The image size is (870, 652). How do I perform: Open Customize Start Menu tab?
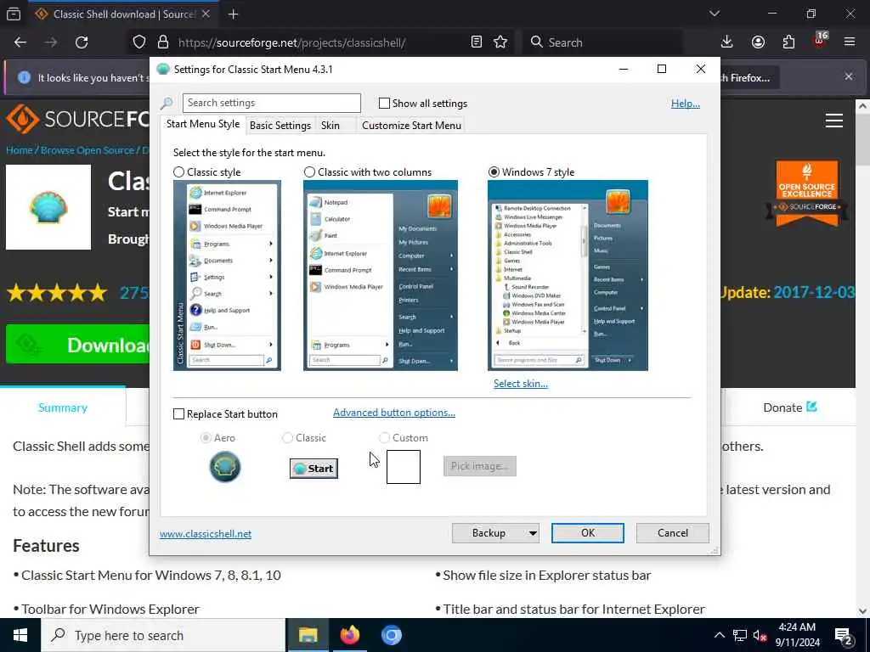[411, 126]
